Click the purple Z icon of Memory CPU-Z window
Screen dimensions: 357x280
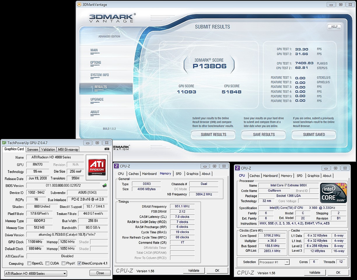[x=116, y=166]
